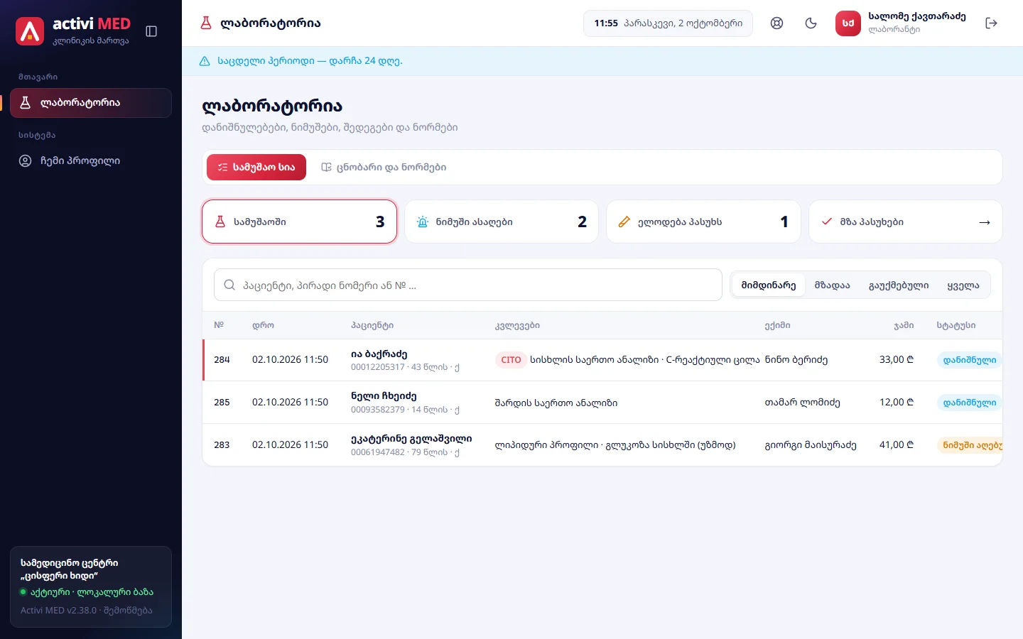The height and width of the screenshot is (639, 1023).
Task: Filter list by ყველა
Action: [x=963, y=285]
